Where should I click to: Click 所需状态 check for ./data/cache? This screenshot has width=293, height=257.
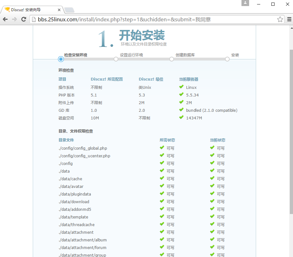[162, 178]
